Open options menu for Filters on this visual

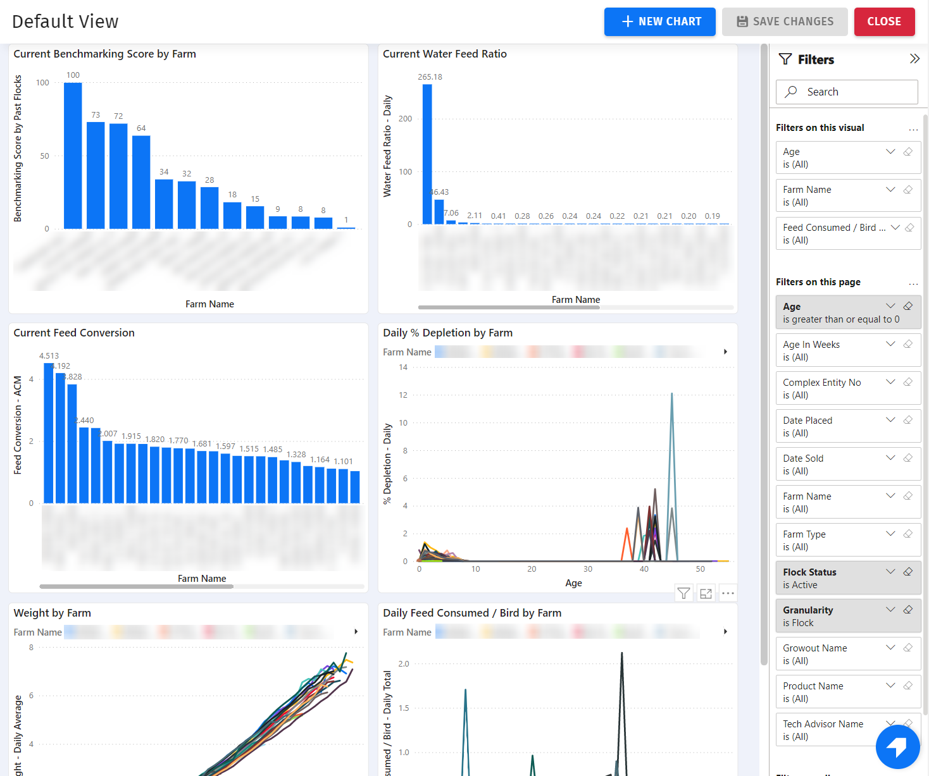[913, 128]
